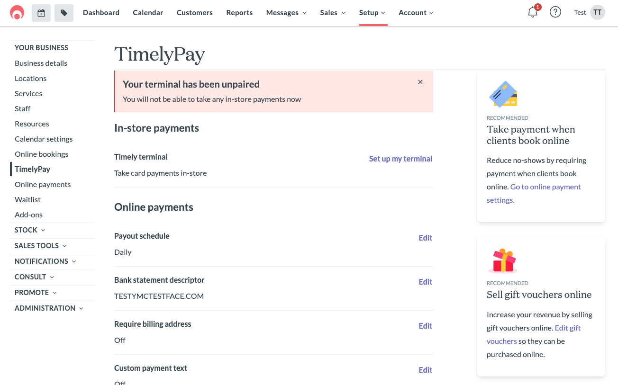Expand the PROMOTE sidebar section

36,293
